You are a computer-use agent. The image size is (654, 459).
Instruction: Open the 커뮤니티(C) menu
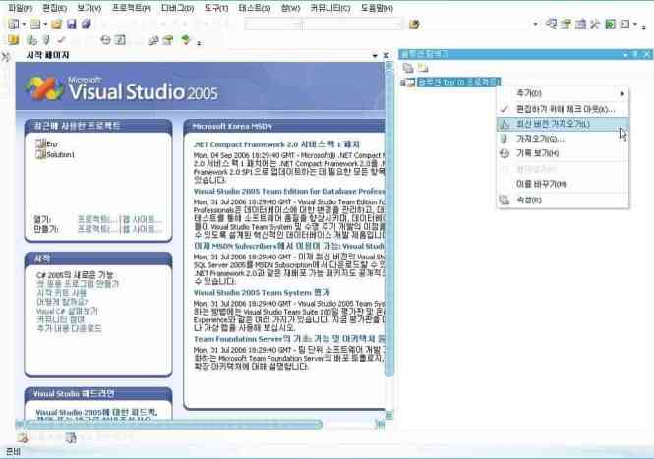(330, 8)
